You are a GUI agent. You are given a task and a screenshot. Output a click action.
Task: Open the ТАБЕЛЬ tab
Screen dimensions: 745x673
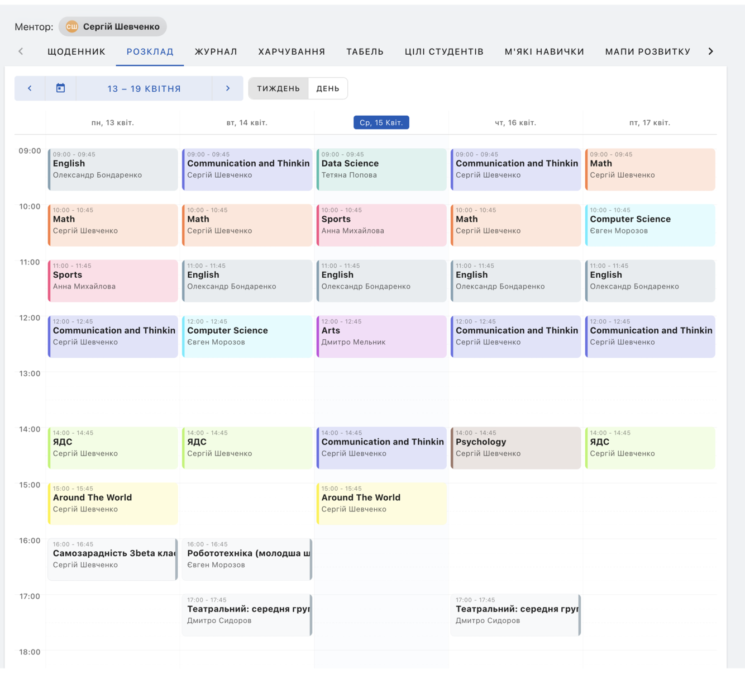(x=365, y=51)
